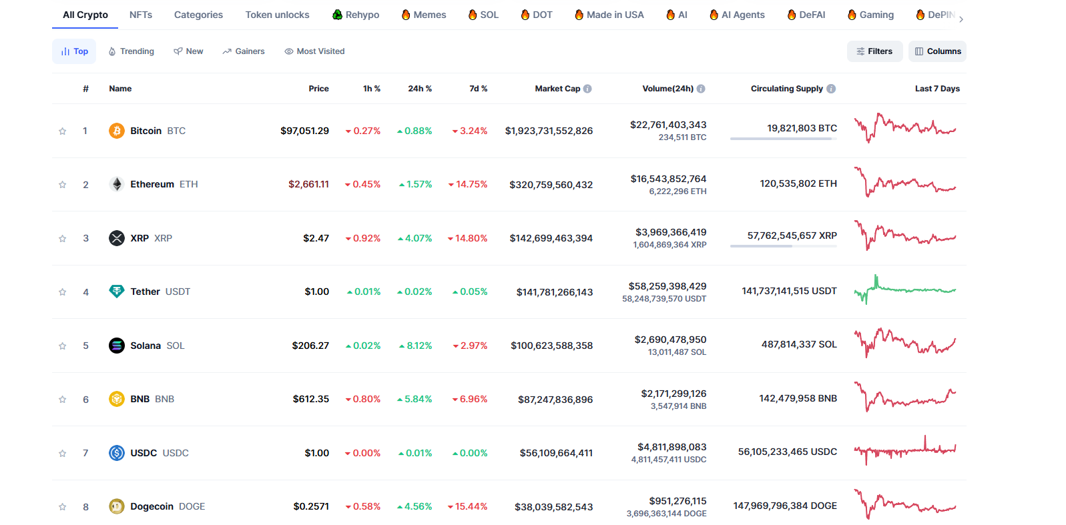1066x525 pixels.
Task: Open Dogecoin 7-day sparkline chart
Action: click(x=905, y=504)
